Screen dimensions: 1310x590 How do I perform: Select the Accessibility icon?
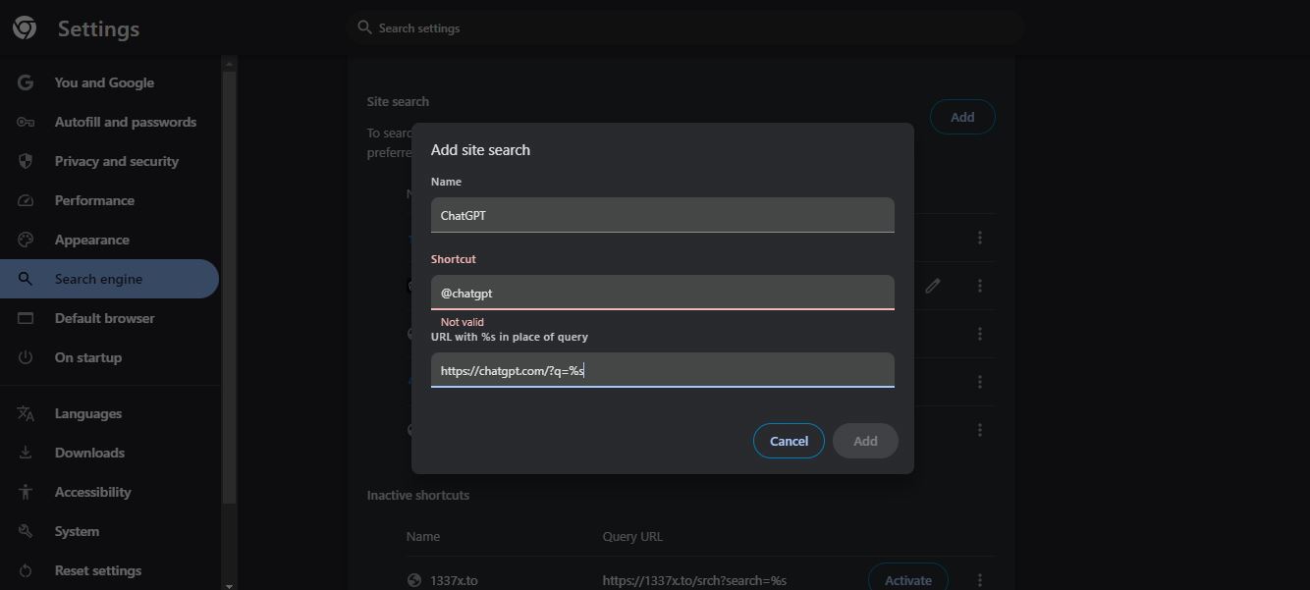click(25, 492)
